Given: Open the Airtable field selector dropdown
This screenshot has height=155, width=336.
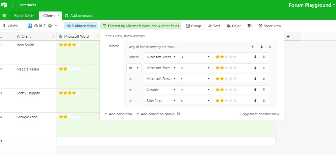Looking at the screenshot, I should tap(161, 90).
